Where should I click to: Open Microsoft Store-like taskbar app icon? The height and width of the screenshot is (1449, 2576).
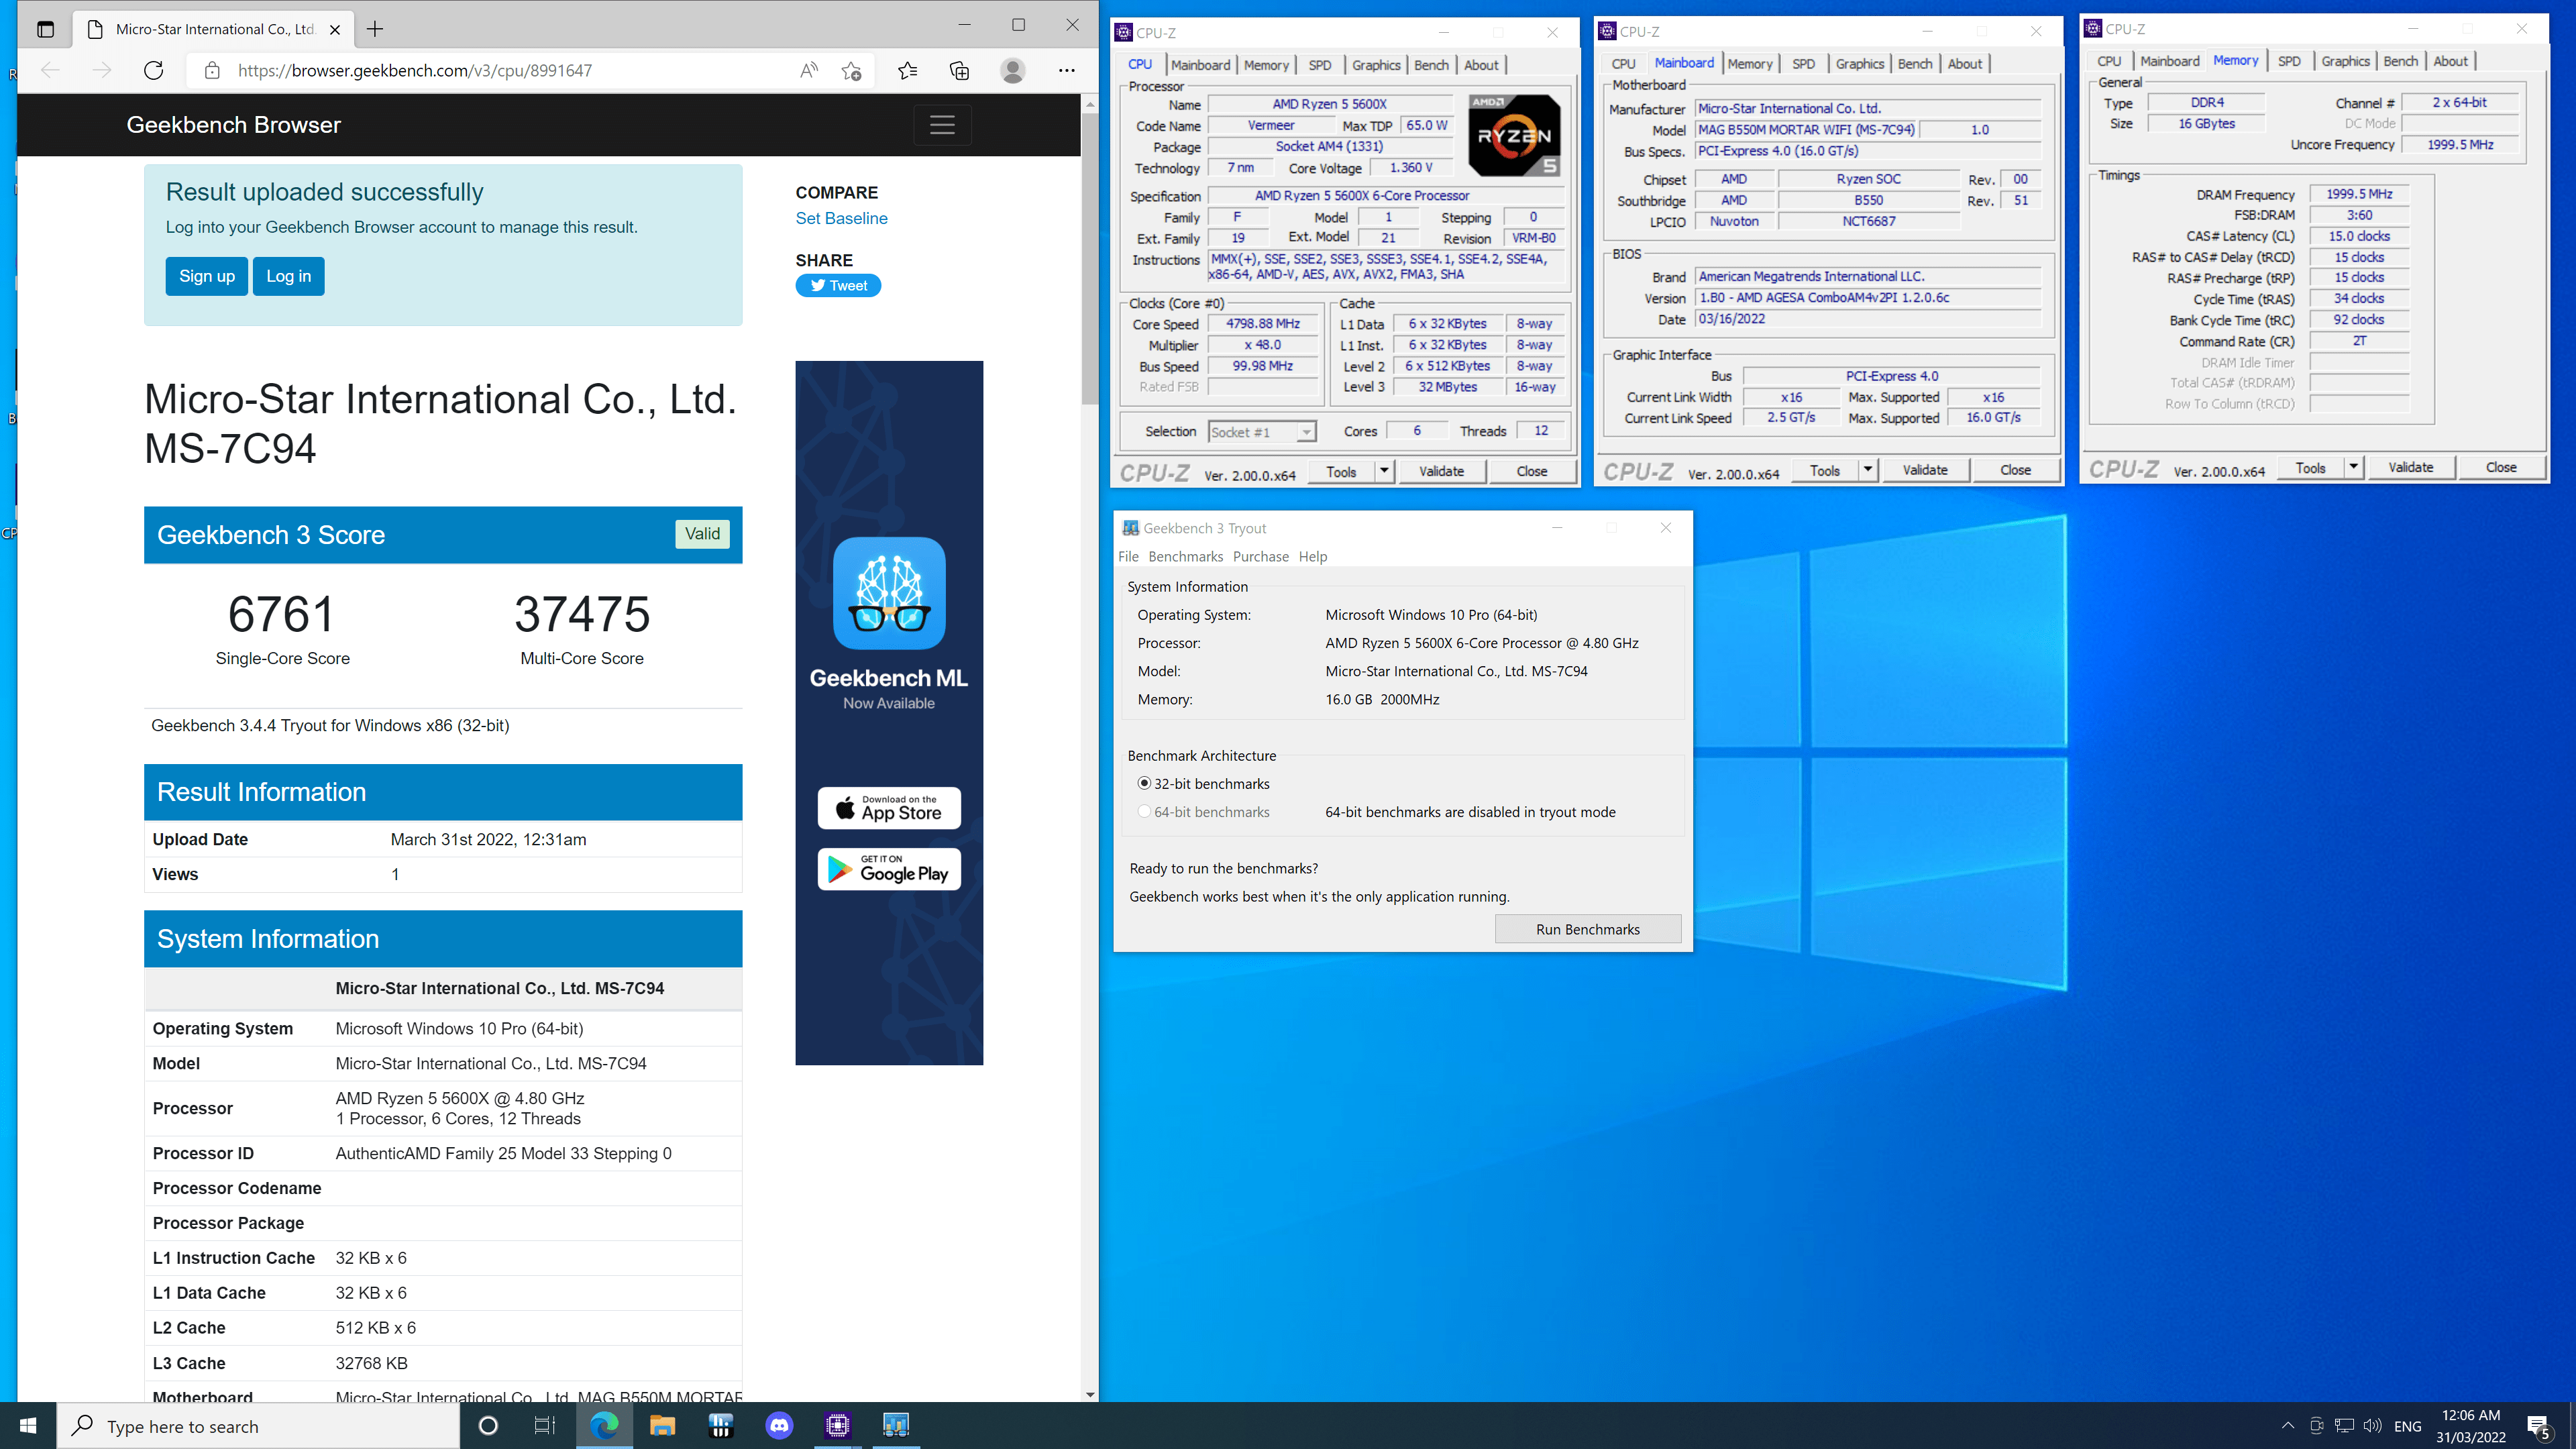720,1426
